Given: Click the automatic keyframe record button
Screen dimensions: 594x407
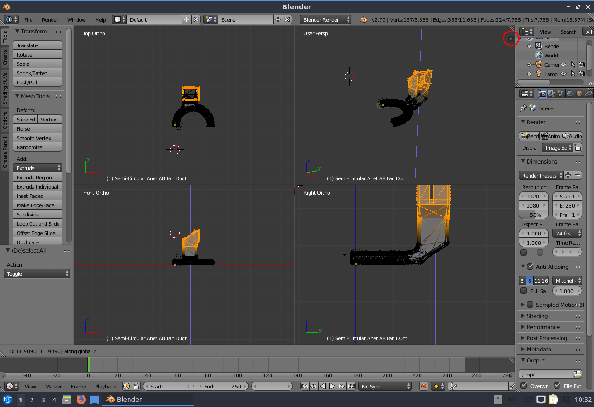Looking at the screenshot, I should click(423, 386).
